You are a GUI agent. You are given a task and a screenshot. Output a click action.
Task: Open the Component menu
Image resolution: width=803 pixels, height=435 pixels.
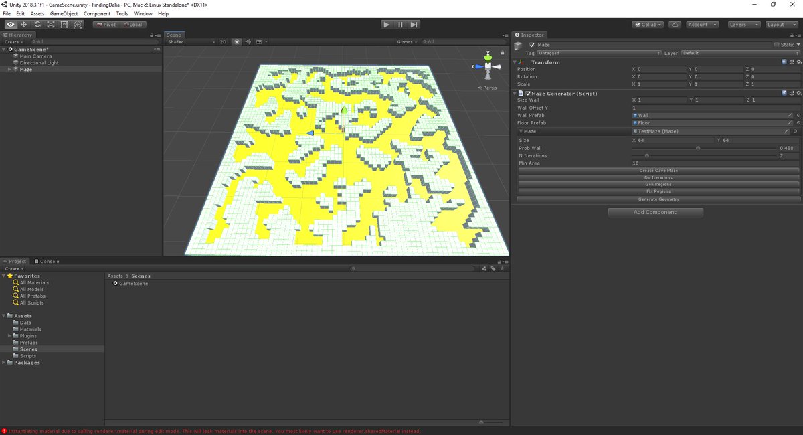coord(97,13)
